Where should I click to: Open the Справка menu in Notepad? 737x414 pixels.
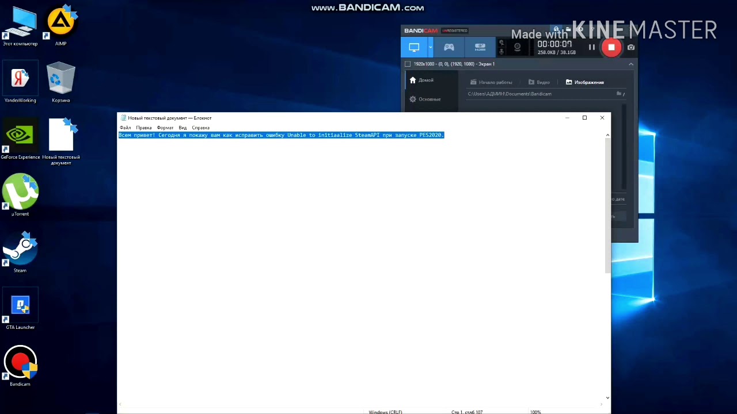pyautogui.click(x=201, y=128)
